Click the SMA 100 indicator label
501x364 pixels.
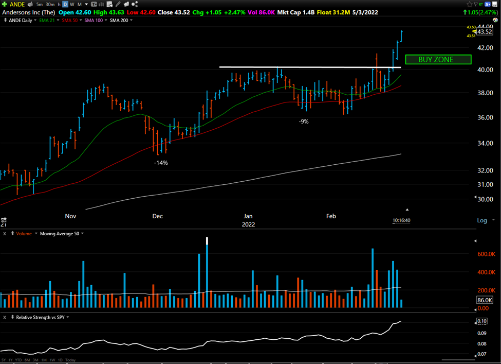[94, 20]
